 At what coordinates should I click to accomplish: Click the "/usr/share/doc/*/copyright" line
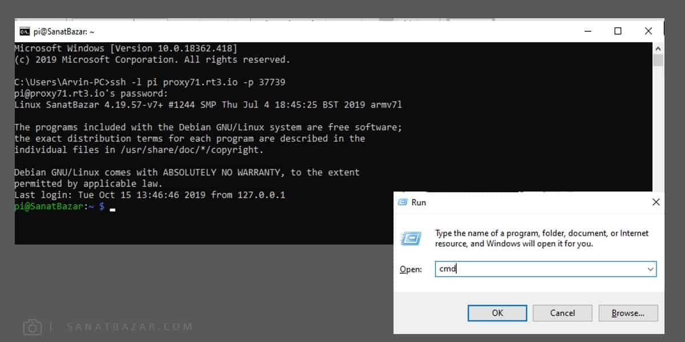pyautogui.click(x=139, y=150)
